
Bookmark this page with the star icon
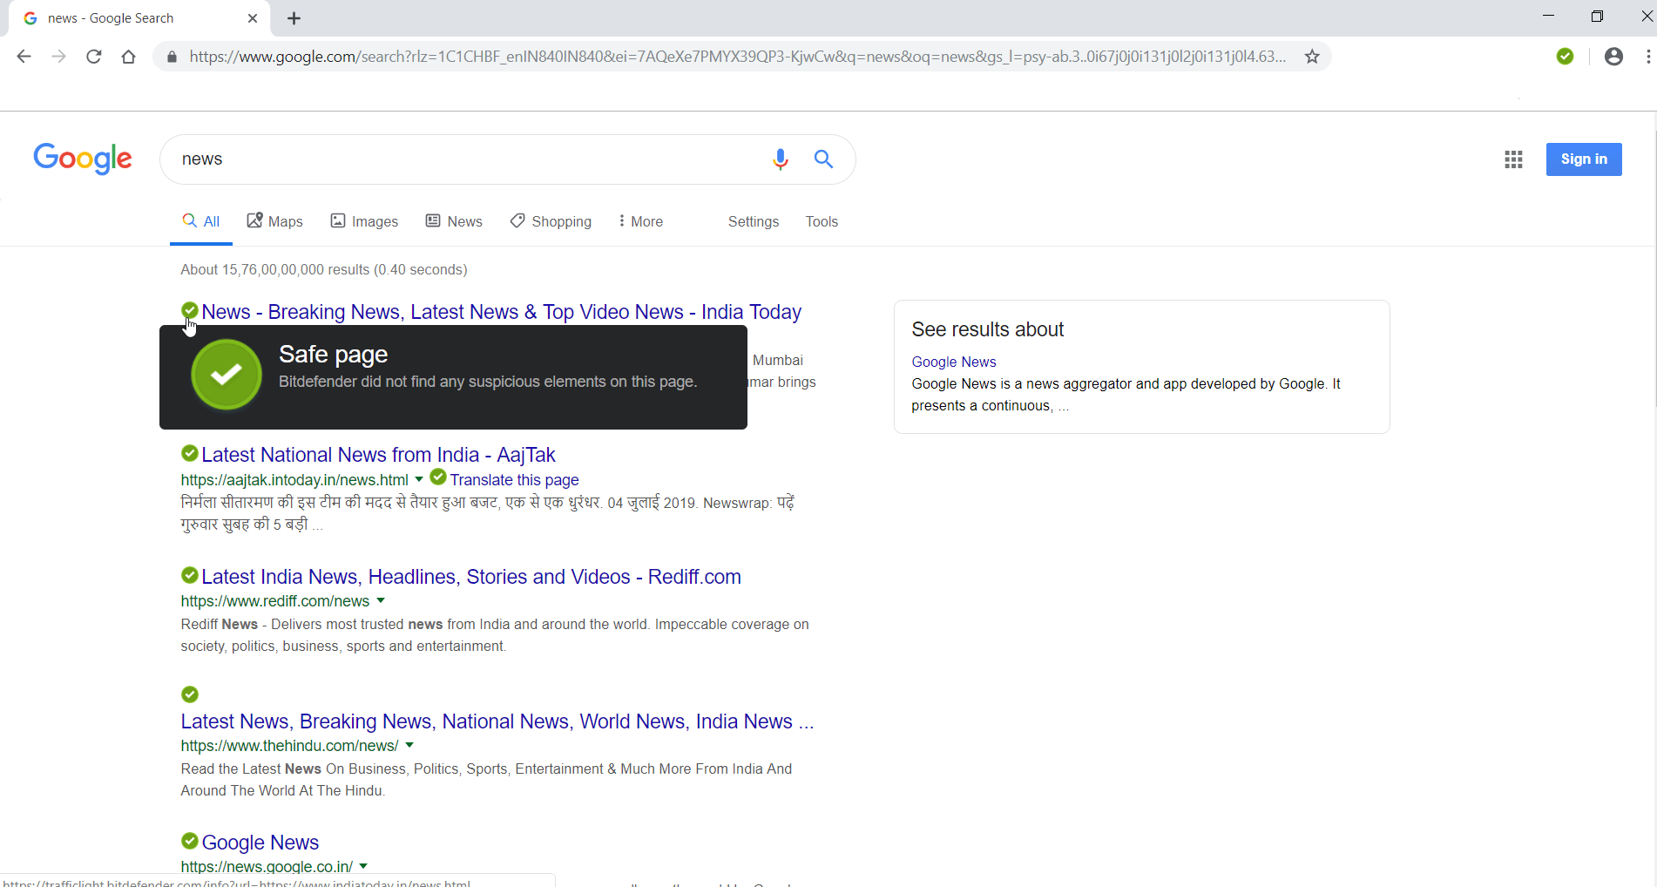point(1312,57)
